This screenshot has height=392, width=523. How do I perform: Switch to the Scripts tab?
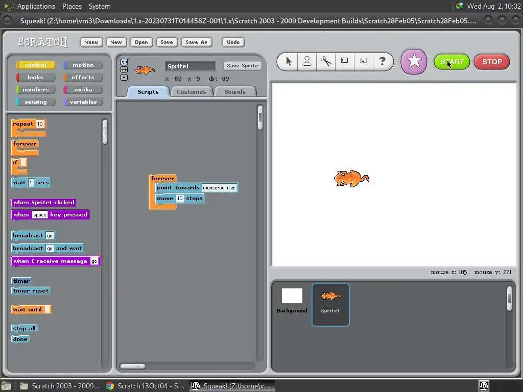point(148,92)
